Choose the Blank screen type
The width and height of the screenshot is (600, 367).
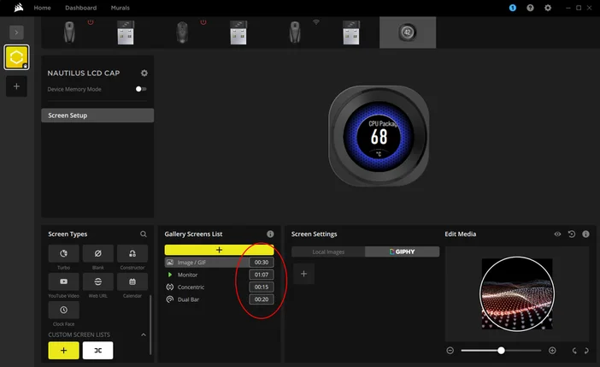[x=97, y=254]
